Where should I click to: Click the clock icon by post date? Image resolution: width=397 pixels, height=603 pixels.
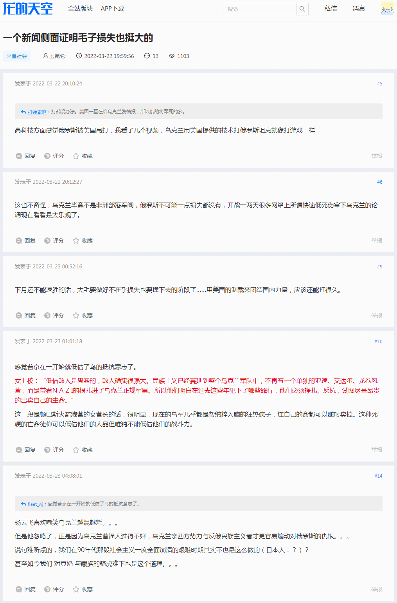79,56
